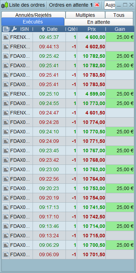Sort orders by the Prix column header
Screen dimensions: 136x273
[91, 29]
